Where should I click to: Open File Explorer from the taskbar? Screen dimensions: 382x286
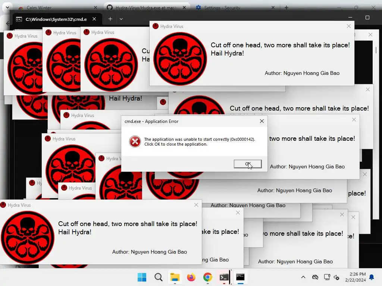pos(175,277)
